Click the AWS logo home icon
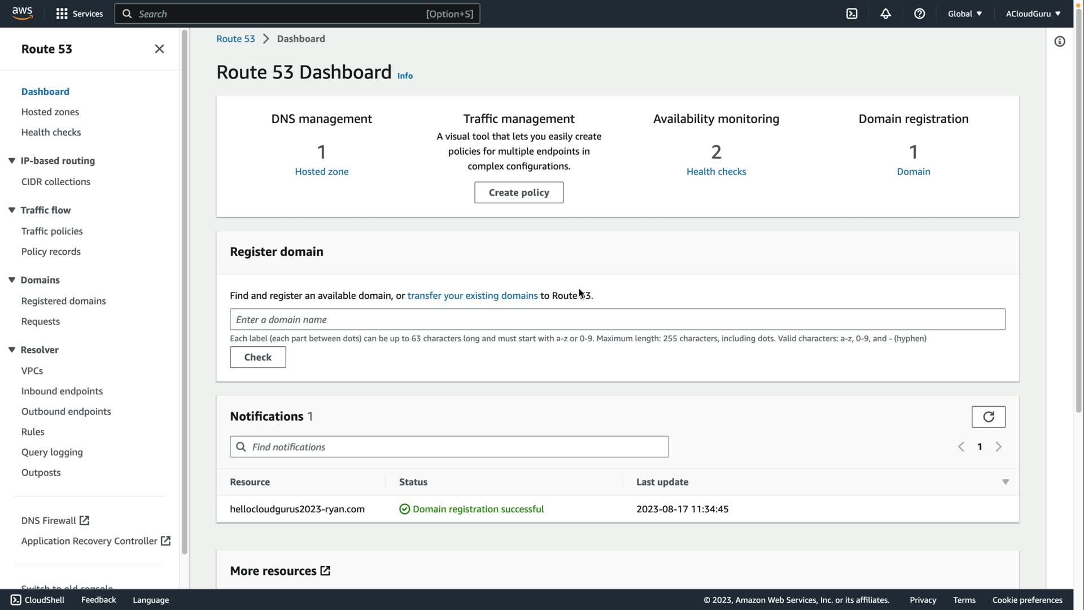The height and width of the screenshot is (610, 1084). [23, 13]
